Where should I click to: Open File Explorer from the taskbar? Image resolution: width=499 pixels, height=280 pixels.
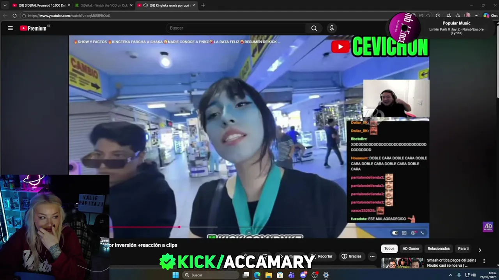coord(269,275)
